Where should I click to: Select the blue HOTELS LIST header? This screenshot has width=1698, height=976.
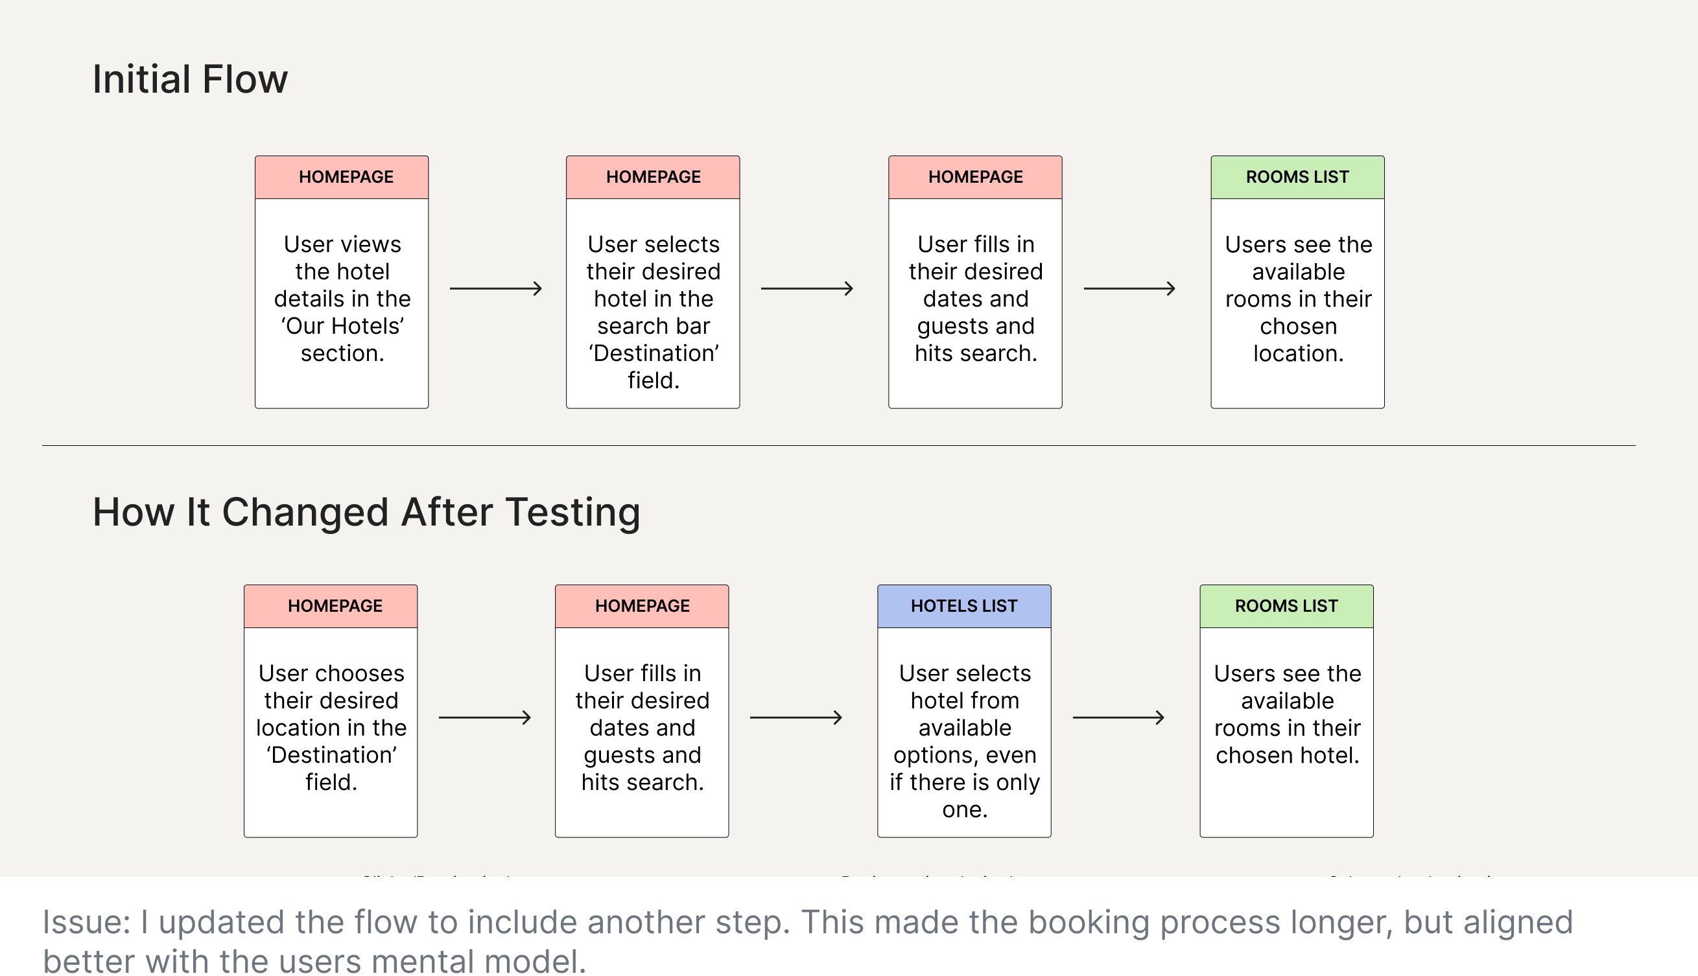pos(964,606)
